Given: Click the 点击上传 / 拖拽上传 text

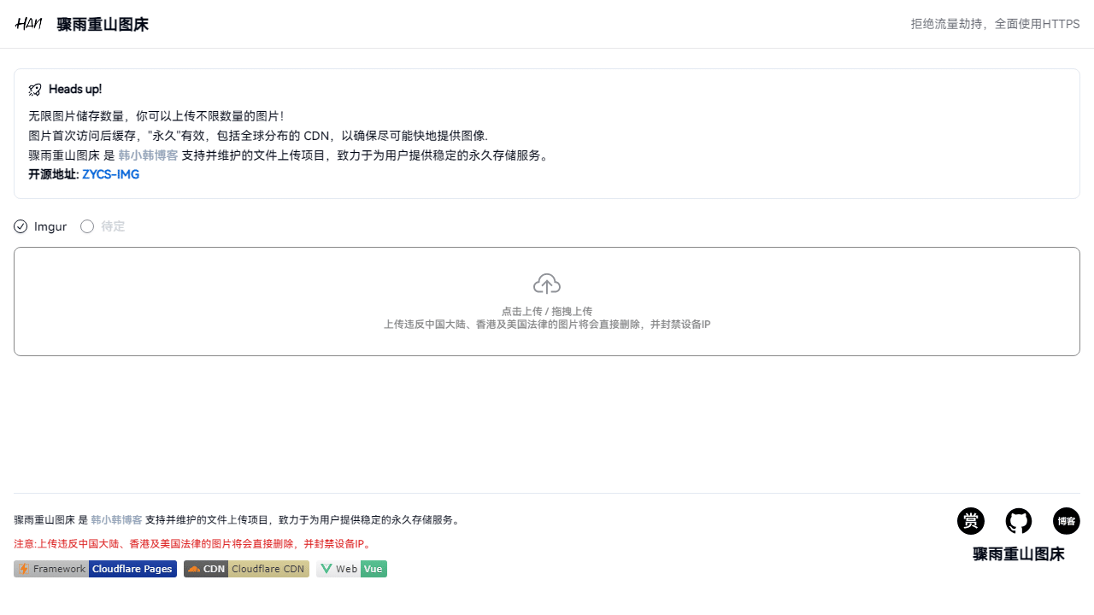Looking at the screenshot, I should pos(547,311).
